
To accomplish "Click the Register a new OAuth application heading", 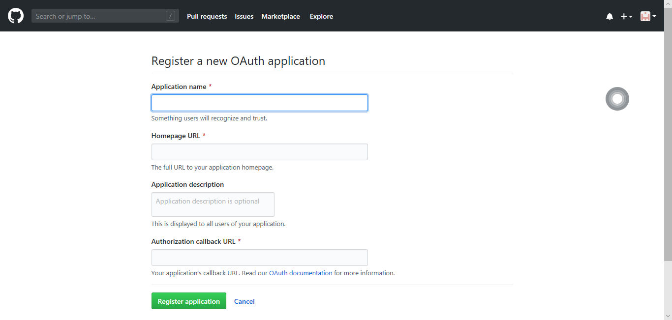I will (x=238, y=61).
